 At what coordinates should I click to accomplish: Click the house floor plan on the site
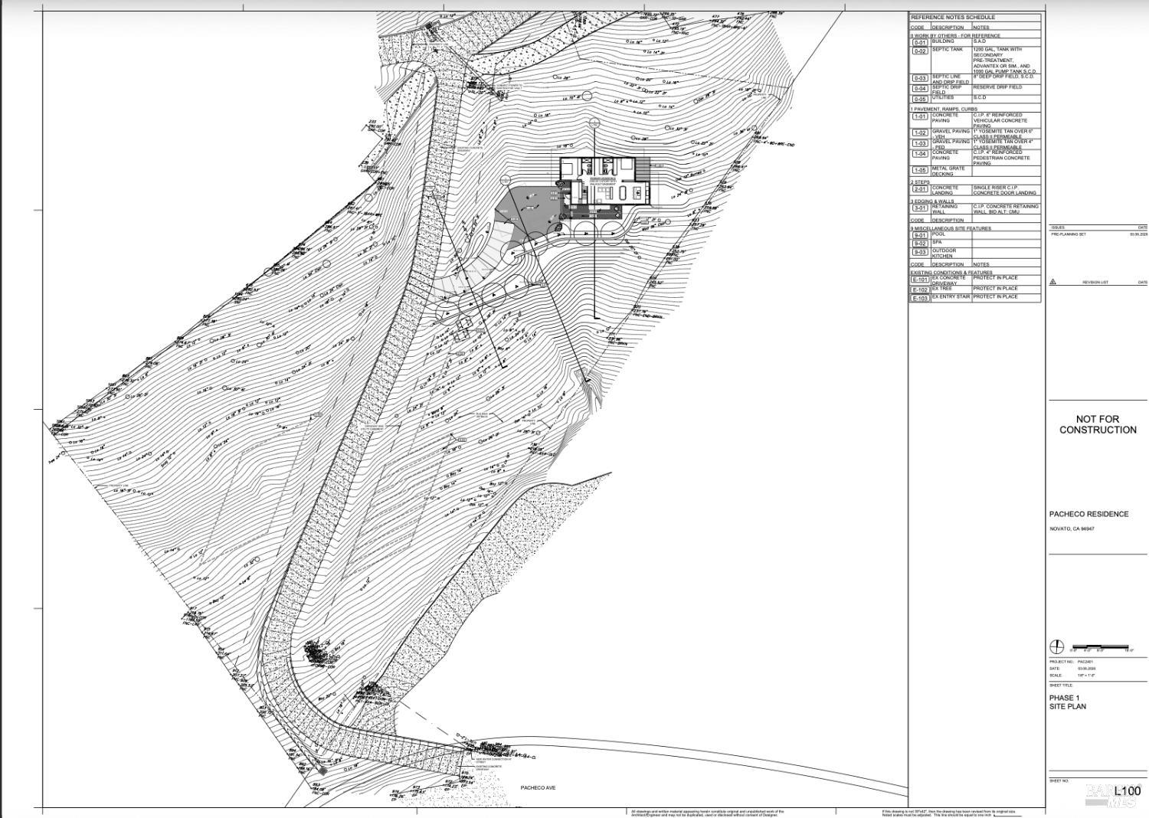coord(604,183)
